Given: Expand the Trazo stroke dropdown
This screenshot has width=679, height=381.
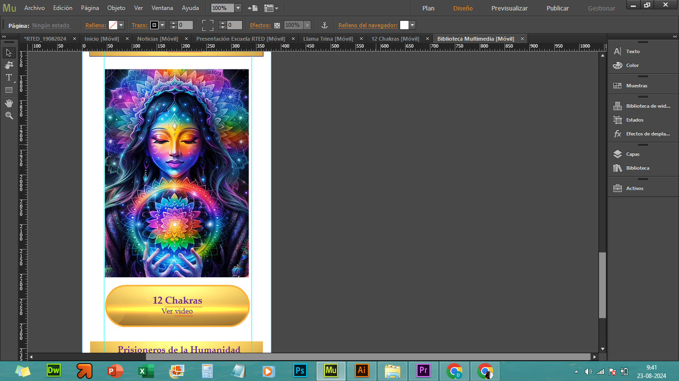Looking at the screenshot, I should [x=163, y=25].
